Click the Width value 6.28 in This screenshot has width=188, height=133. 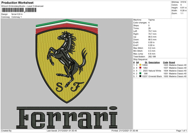click(183, 11)
